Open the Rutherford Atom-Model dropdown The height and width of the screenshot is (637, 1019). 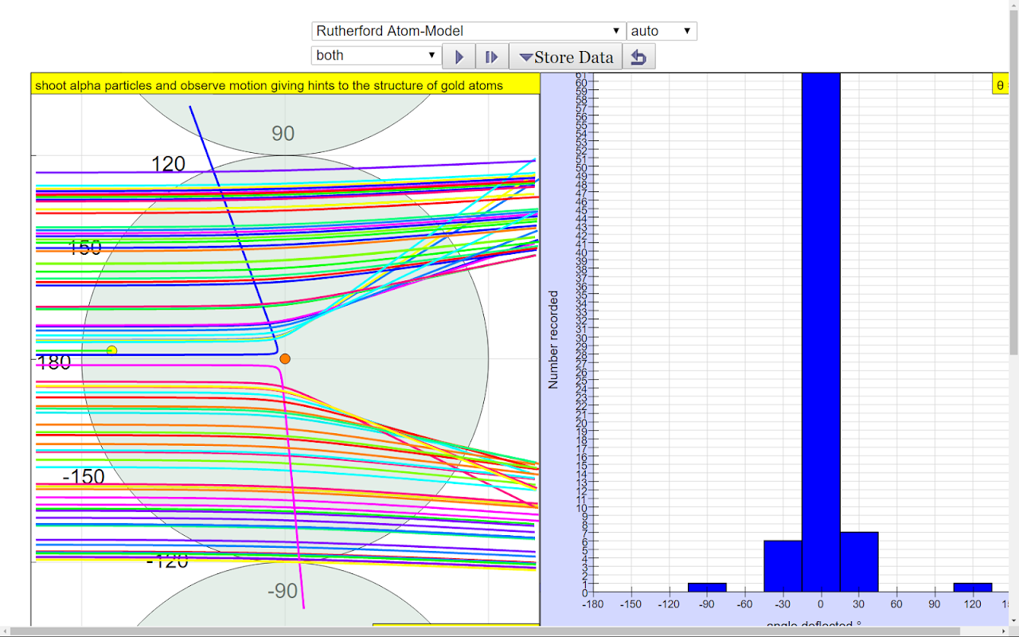467,31
